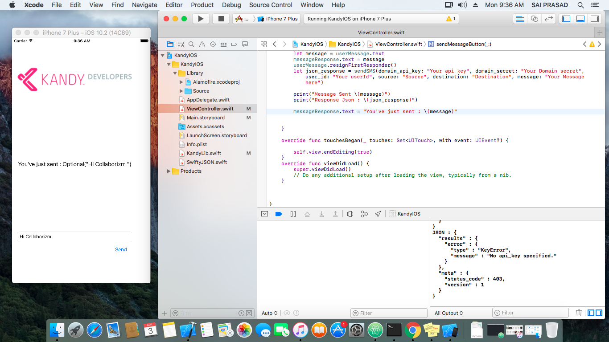609x342 pixels.
Task: Open debug memory graph
Action: (364, 214)
